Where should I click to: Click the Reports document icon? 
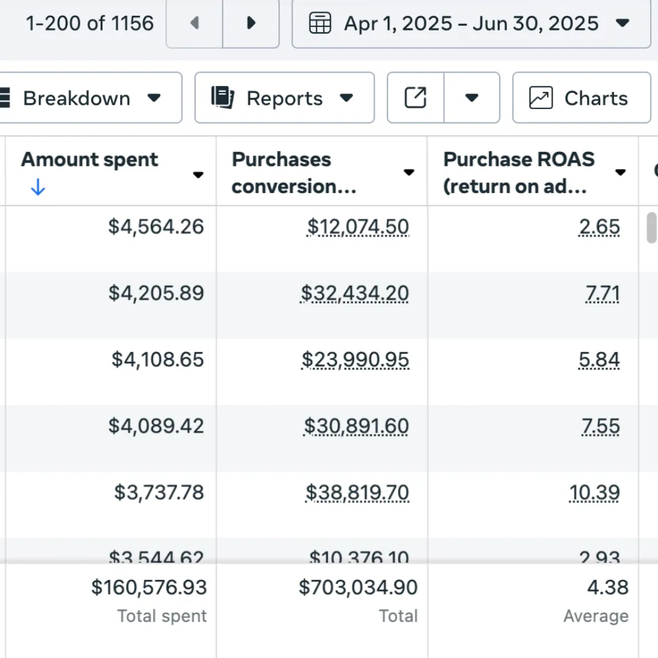pos(223,97)
